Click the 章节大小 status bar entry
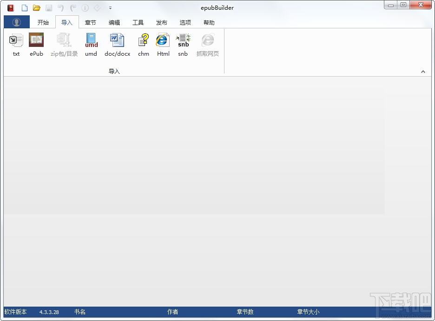The height and width of the screenshot is (321, 435). 308,312
